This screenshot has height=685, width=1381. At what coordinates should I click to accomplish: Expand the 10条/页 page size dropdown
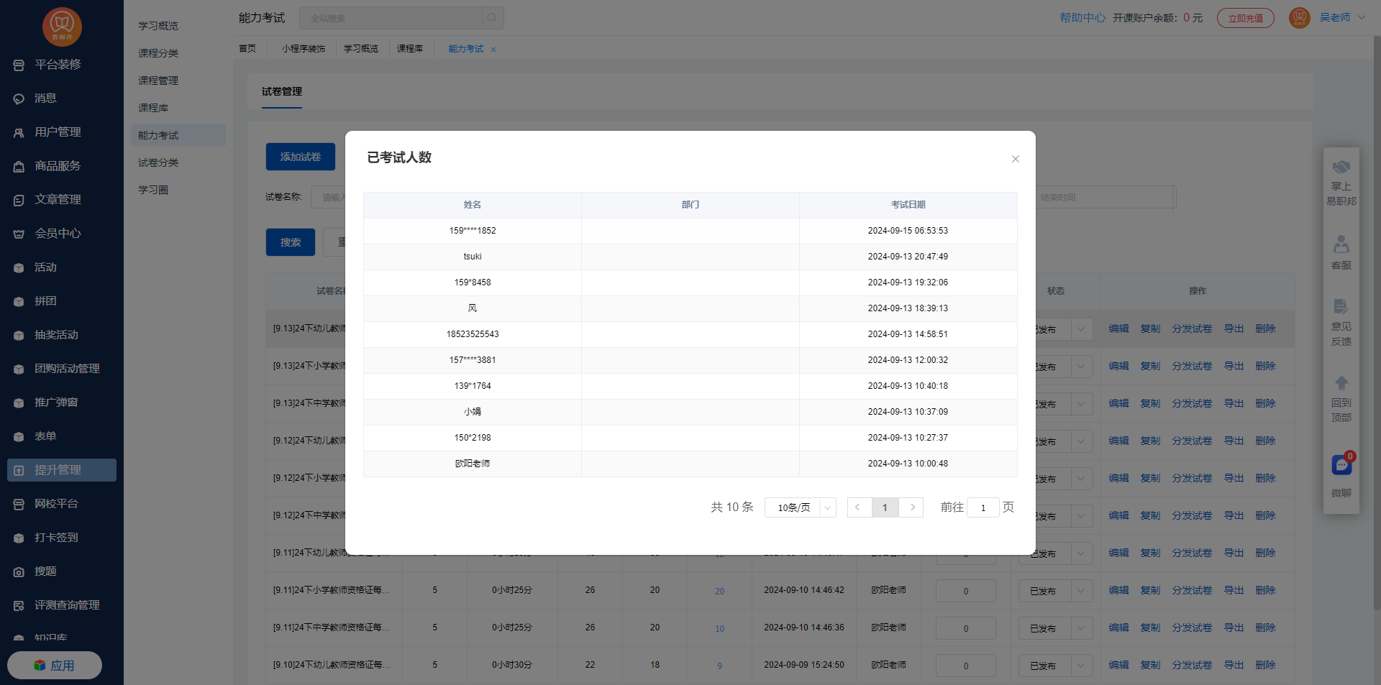click(800, 507)
